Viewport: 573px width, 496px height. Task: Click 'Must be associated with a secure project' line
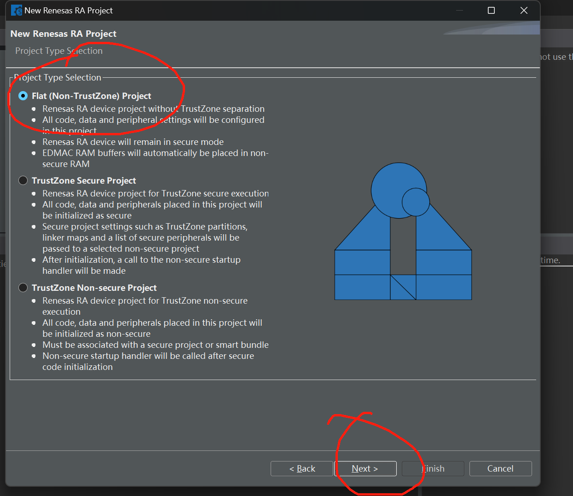(156, 345)
